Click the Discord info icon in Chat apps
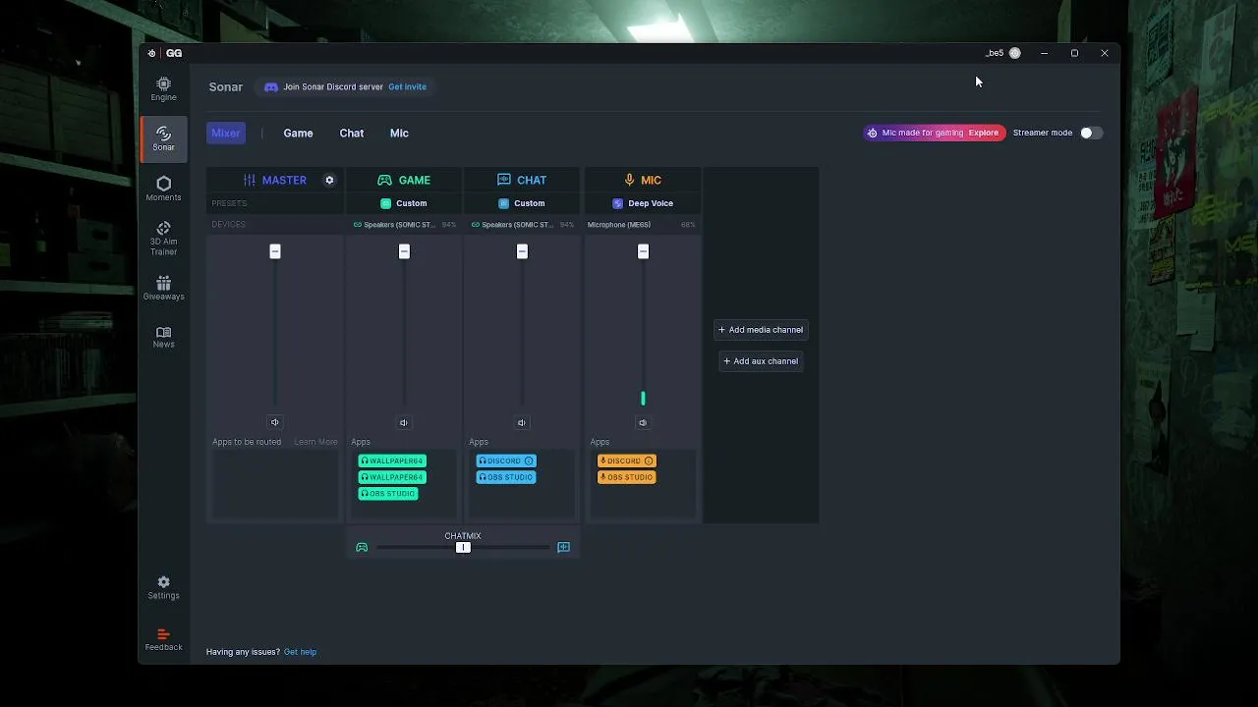This screenshot has width=1258, height=707. pos(529,461)
